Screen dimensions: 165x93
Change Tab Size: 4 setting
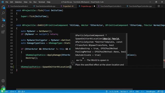point(124,91)
